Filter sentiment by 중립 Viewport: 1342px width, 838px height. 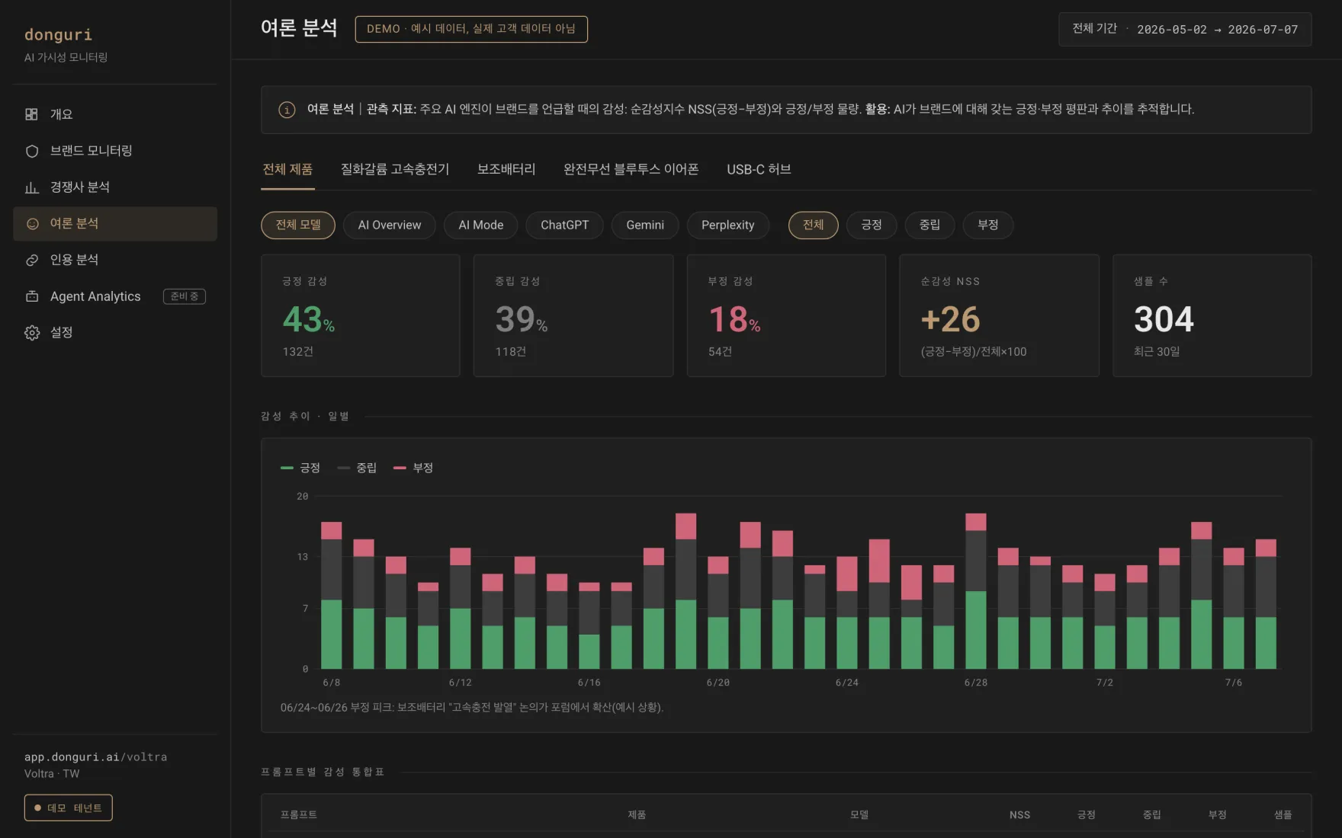[929, 225]
